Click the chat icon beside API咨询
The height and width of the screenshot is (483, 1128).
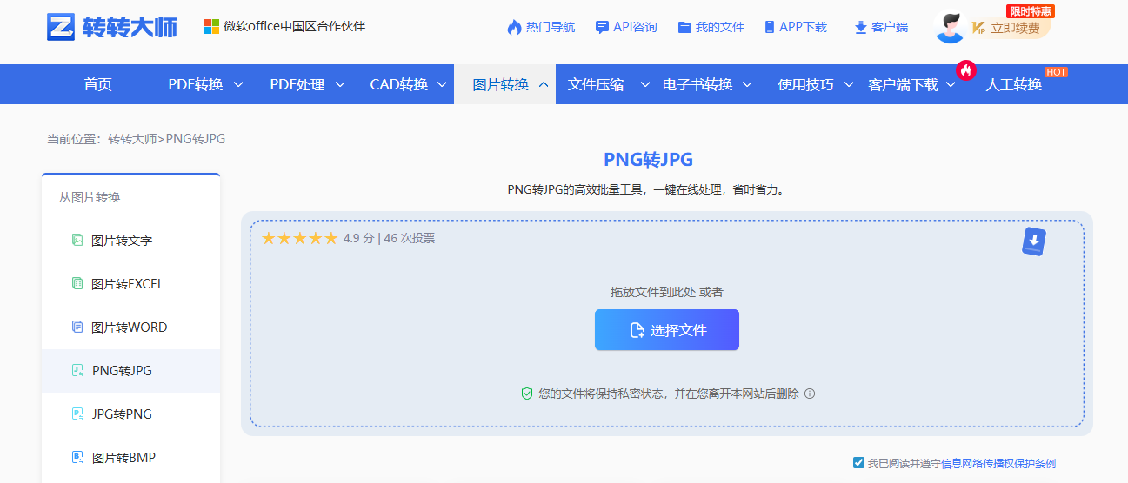(x=602, y=28)
